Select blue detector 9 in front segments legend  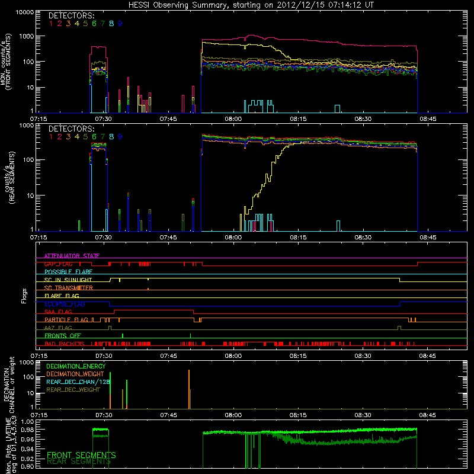coord(120,24)
